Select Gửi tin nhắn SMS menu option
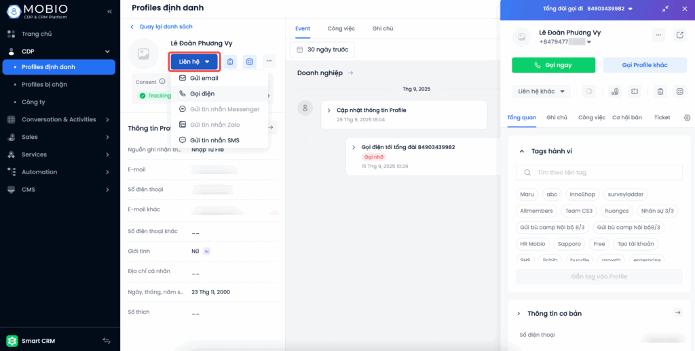 pos(214,140)
